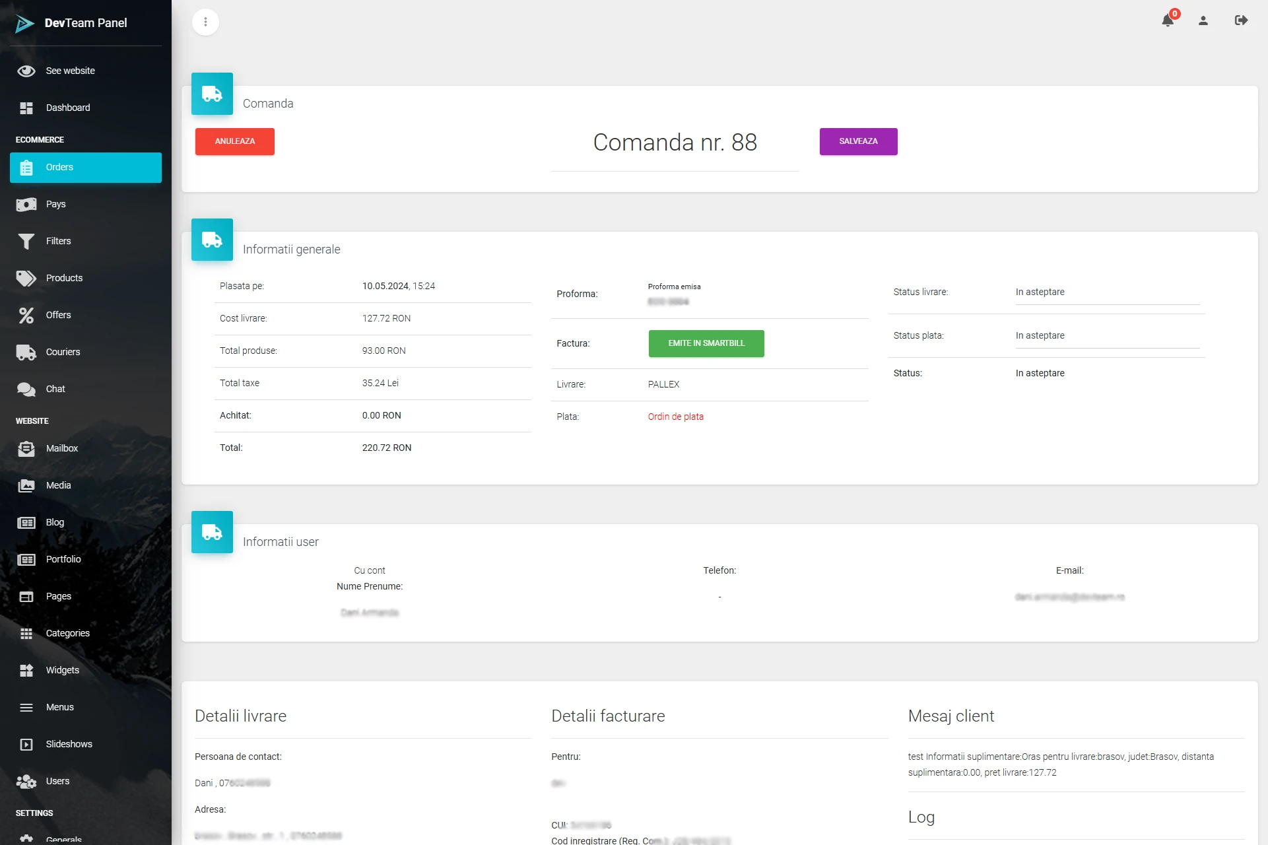1268x845 pixels.
Task: Click the logout arrow icon
Action: (x=1240, y=20)
